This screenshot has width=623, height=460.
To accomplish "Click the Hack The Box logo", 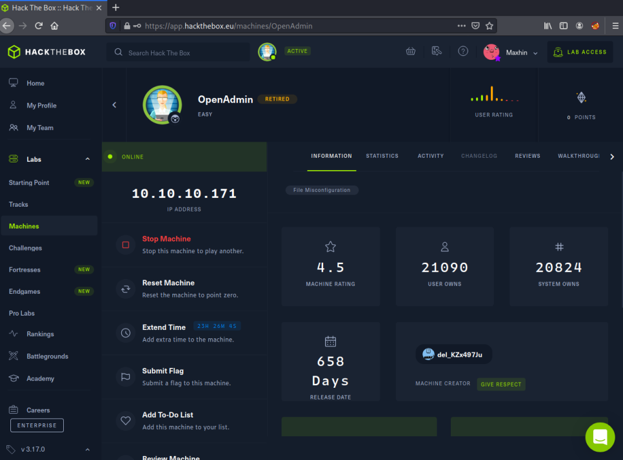I will pyautogui.click(x=46, y=52).
